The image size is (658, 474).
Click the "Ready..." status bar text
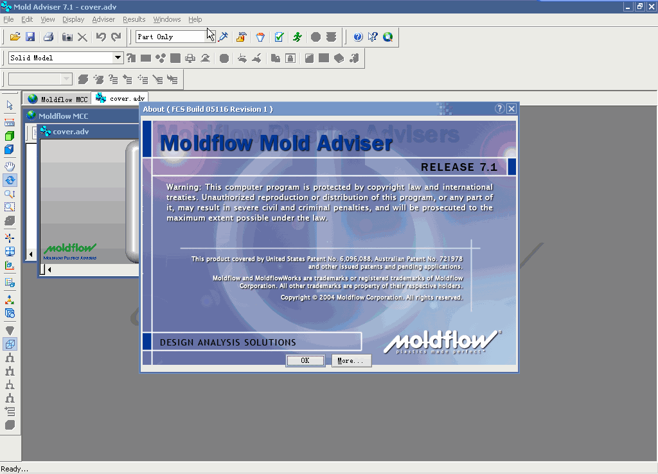point(15,469)
